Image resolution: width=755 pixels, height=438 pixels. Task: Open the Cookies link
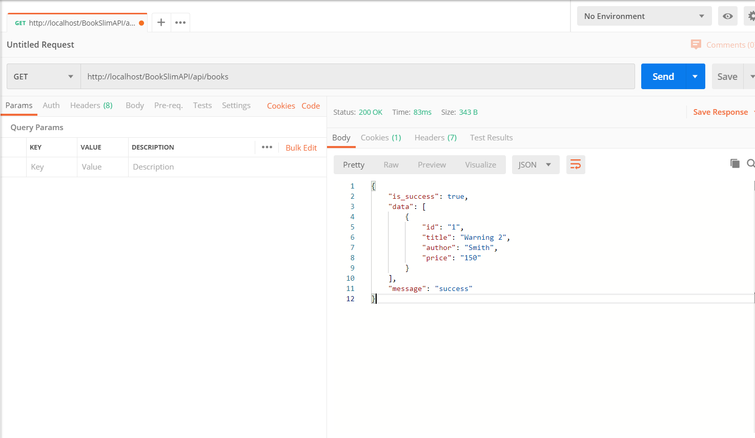coord(281,106)
